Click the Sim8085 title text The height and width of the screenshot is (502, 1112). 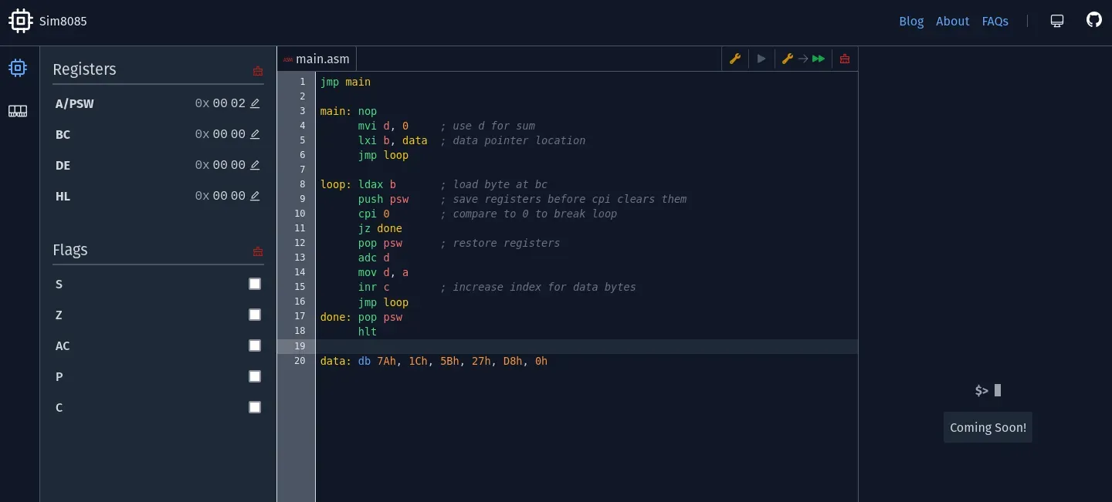[x=63, y=22]
